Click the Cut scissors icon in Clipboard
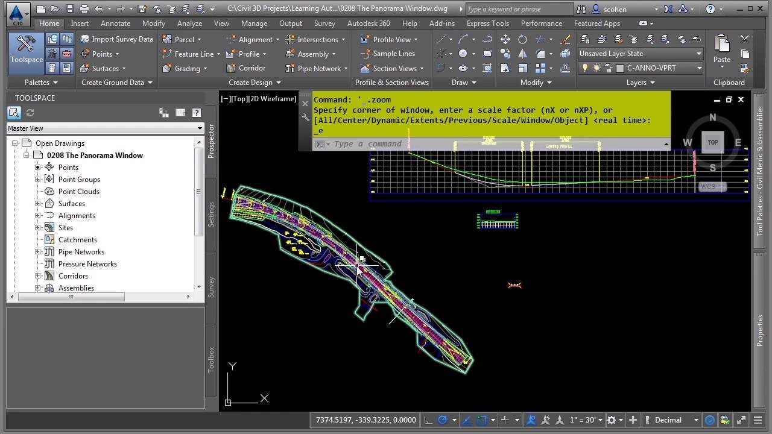Viewport: 772px width, 434px height. [745, 39]
